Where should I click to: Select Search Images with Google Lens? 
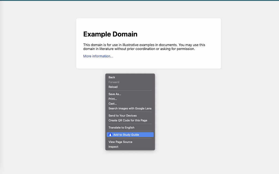pyautogui.click(x=130, y=108)
